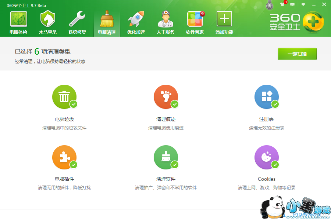Uncheck the 清理软件 checkmark badge
Image resolution: width=331 pixels, height=220 pixels.
tap(175, 165)
